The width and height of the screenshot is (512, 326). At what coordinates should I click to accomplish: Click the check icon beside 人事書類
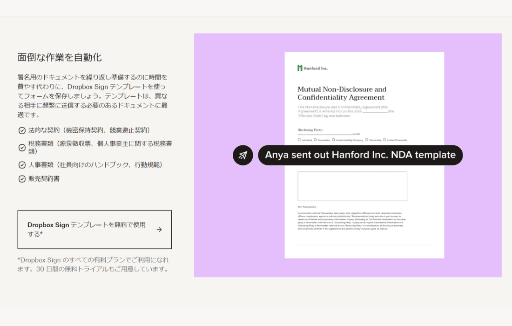tap(22, 165)
